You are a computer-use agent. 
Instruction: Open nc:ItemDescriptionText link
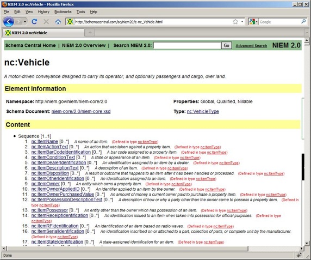click(55, 168)
